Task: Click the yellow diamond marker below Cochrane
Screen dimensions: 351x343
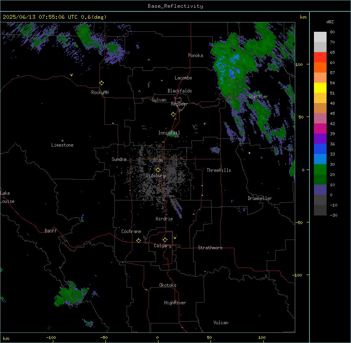Action: [138, 240]
